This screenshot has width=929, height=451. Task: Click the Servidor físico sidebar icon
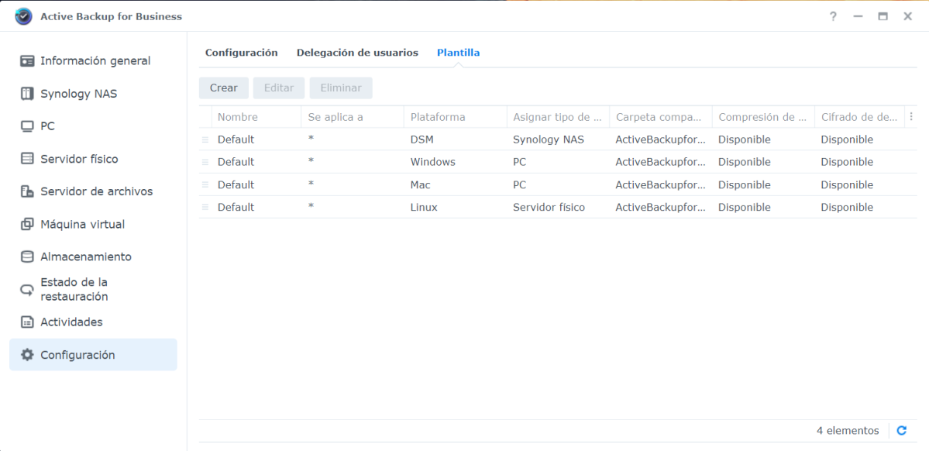point(27,159)
